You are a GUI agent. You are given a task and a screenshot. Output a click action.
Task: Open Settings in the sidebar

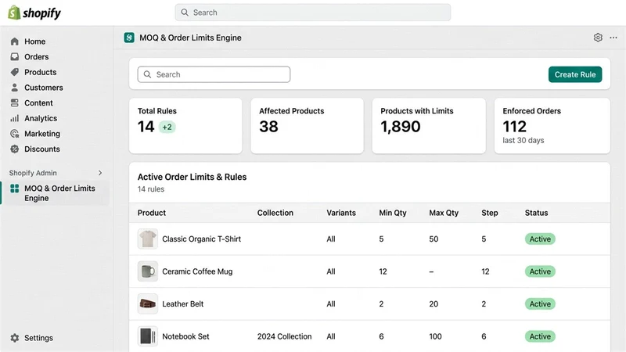[x=38, y=338]
